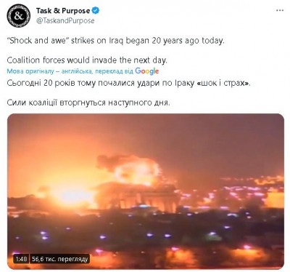Play the Baghdad explosion video

(x=146, y=191)
